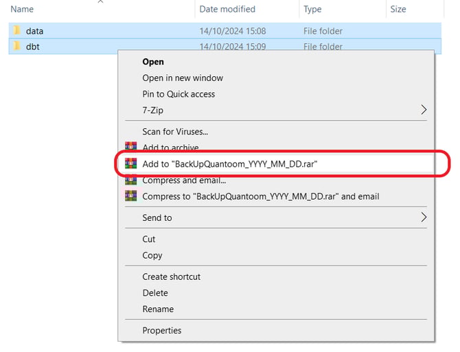Sort files by Name column header
This screenshot has width=460, height=352.
click(x=23, y=10)
